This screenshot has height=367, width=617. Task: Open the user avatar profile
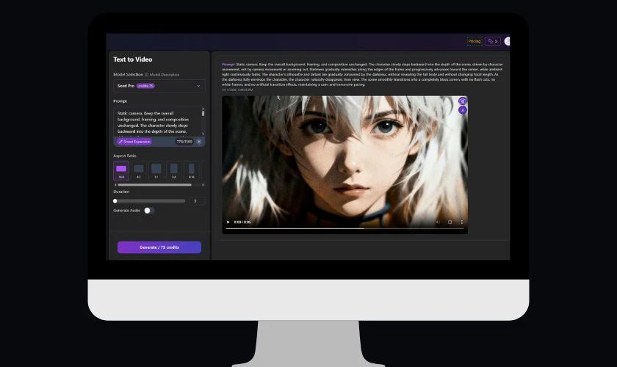point(508,41)
